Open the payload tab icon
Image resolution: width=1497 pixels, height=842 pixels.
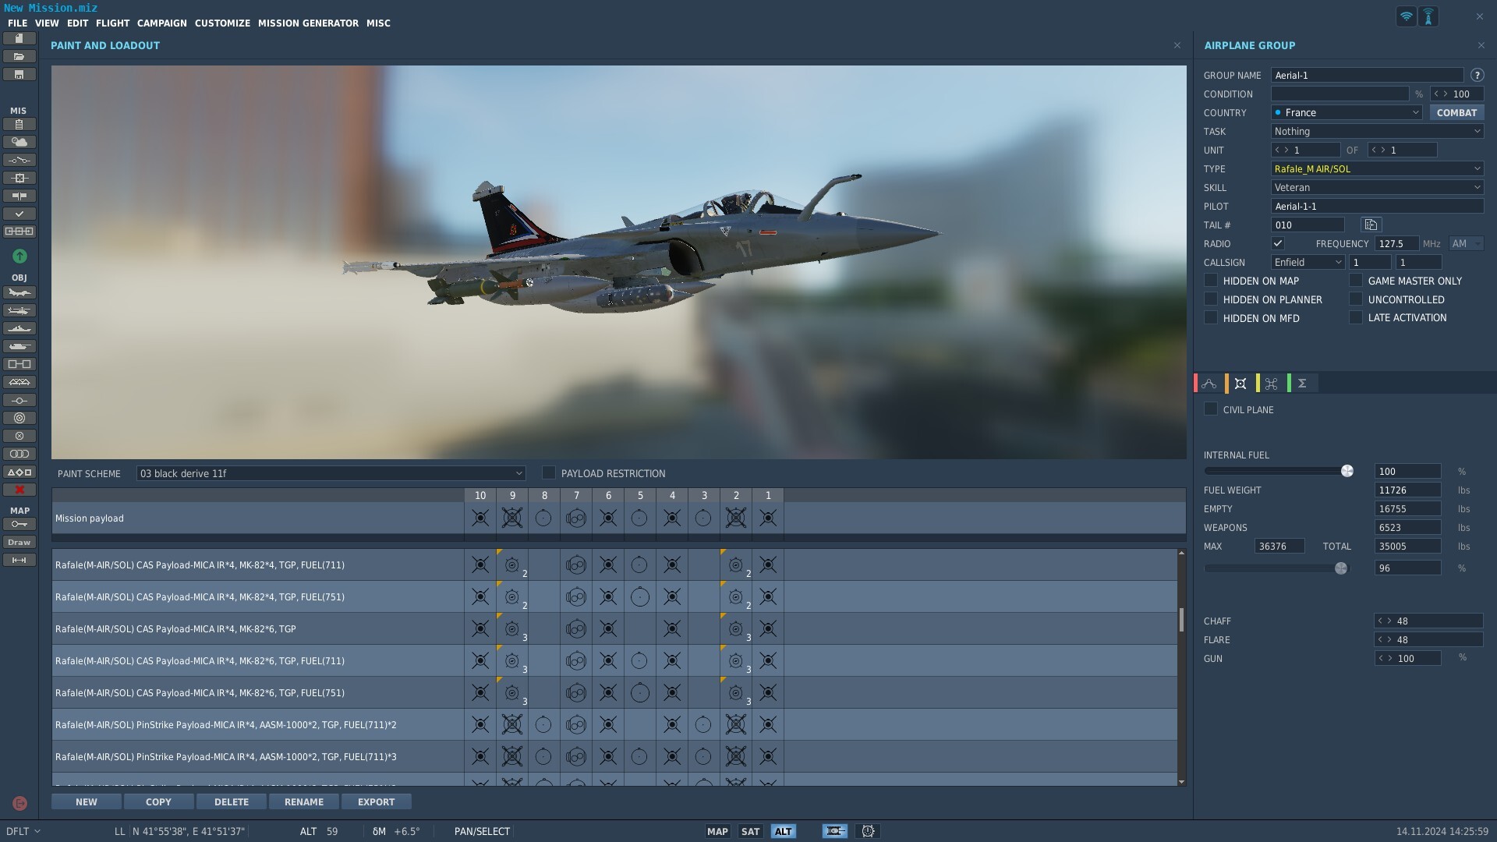tap(1240, 384)
